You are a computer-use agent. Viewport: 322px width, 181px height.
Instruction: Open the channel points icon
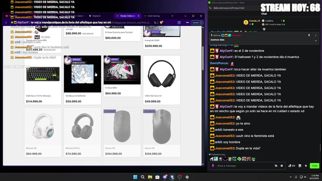[292, 166]
